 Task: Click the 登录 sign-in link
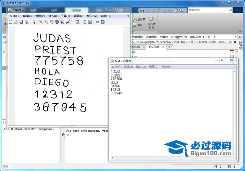point(238,10)
